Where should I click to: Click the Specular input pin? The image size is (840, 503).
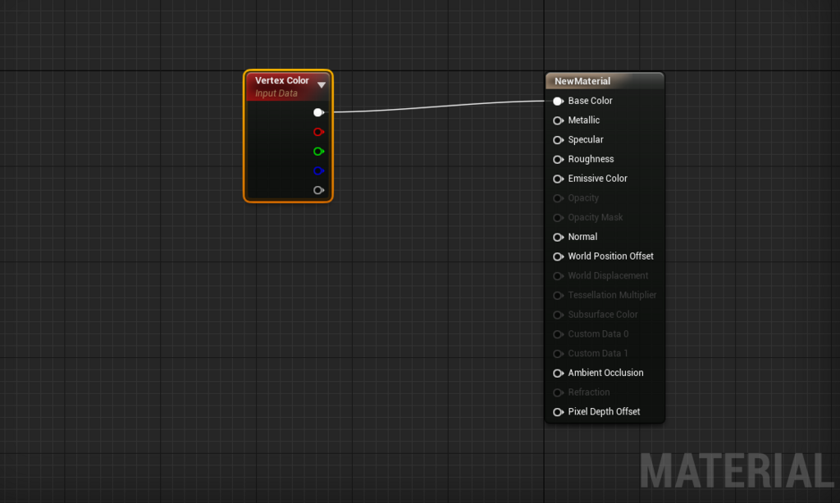point(558,139)
